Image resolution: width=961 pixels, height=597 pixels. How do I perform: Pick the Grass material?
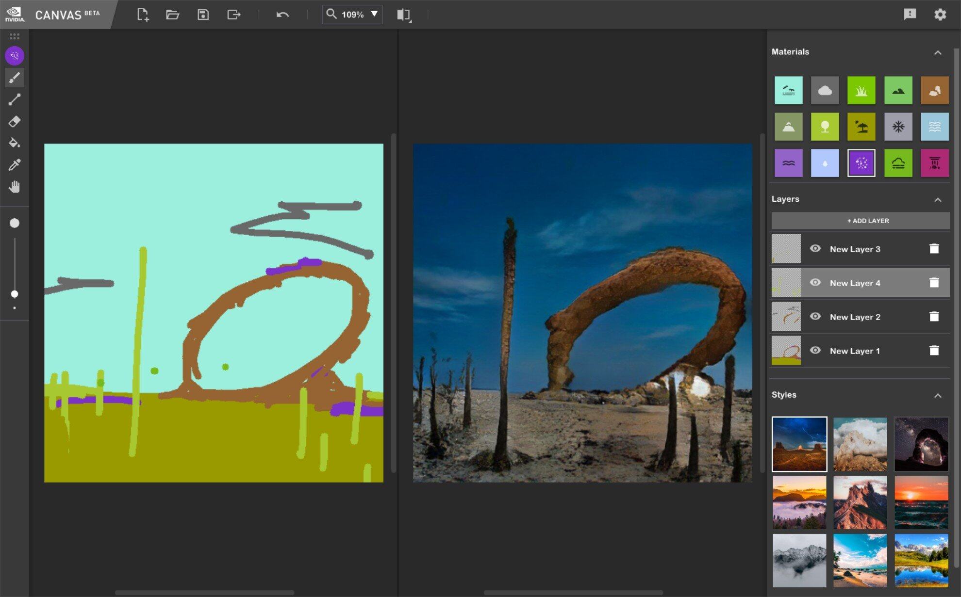pos(862,90)
